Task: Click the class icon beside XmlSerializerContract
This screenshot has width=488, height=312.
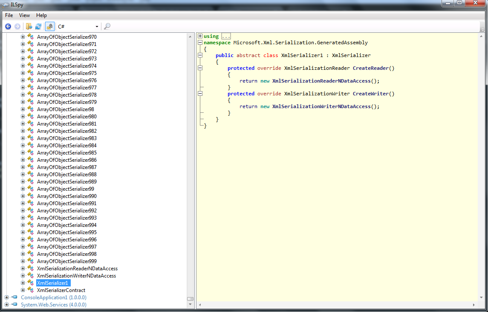Action: pos(30,290)
